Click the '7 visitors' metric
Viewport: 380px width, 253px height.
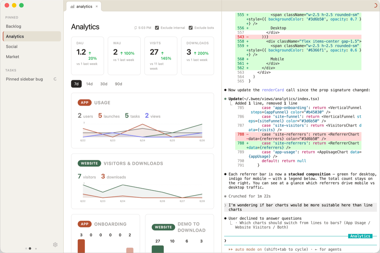coord(87,177)
